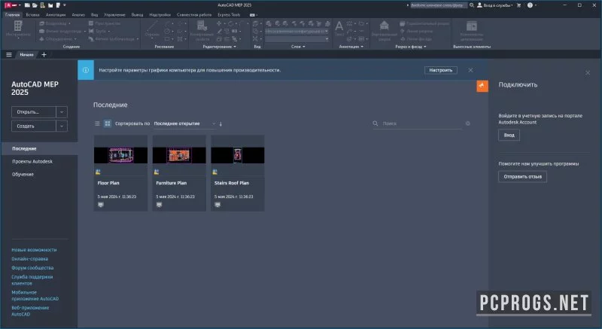Viewport: 602px width, 329px height.
Task: Click the orange announcements megaphone icon
Action: point(482,86)
